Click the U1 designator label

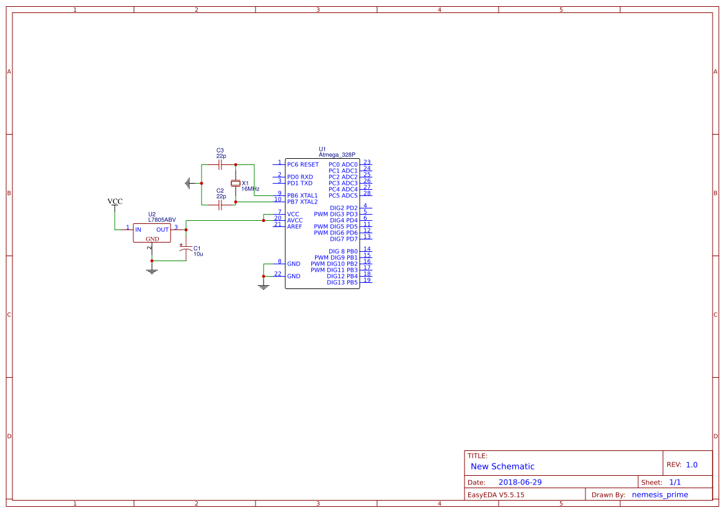pyautogui.click(x=322, y=149)
